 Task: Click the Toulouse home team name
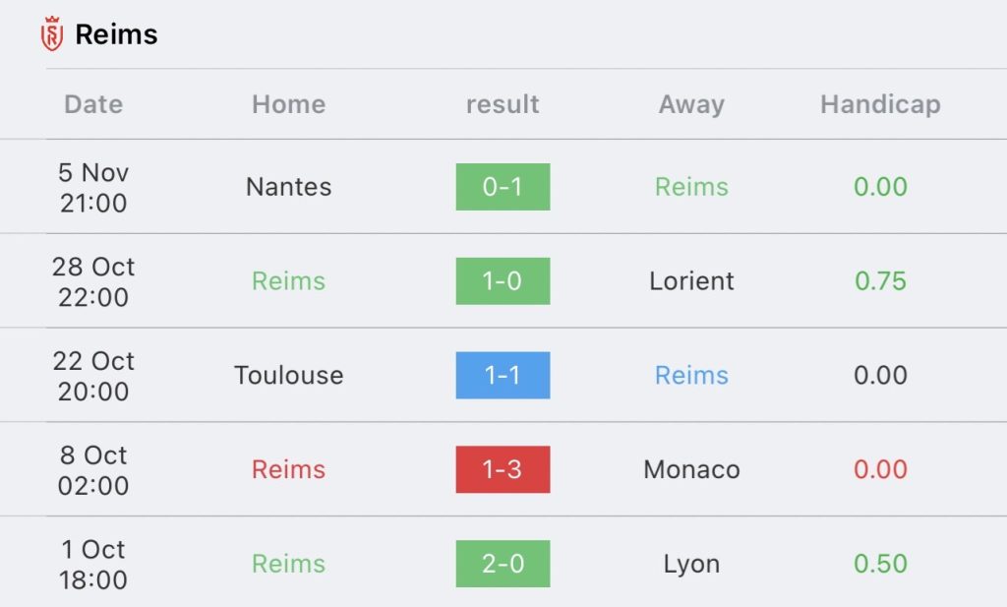pyautogui.click(x=289, y=375)
